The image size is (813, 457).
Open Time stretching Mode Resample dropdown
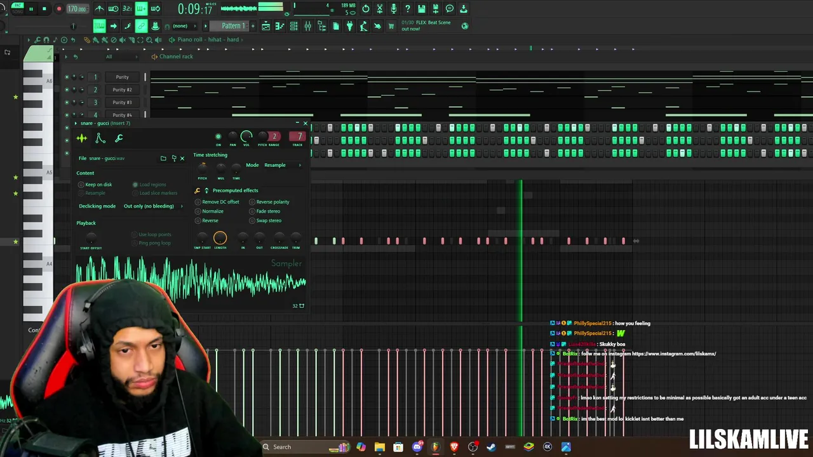click(x=282, y=165)
